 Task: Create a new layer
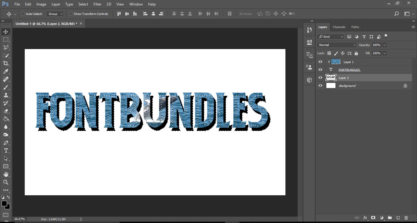(398, 218)
